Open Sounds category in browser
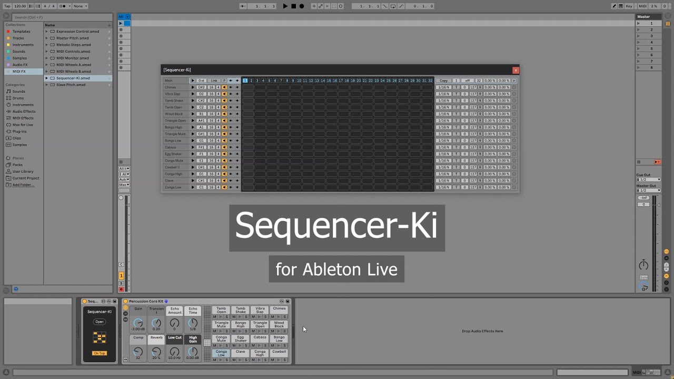Screen dimensions: 674x379 (x=18, y=92)
